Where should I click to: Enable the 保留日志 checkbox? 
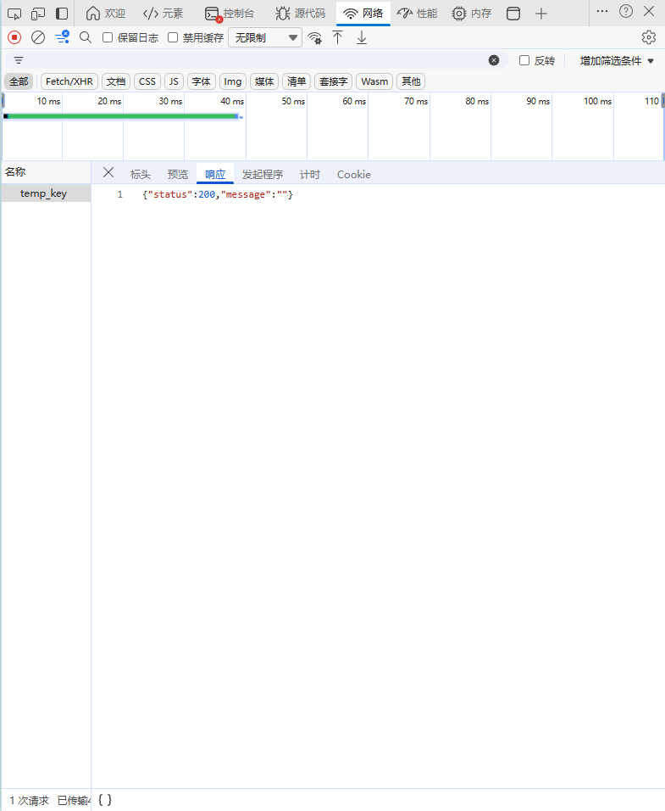[108, 37]
